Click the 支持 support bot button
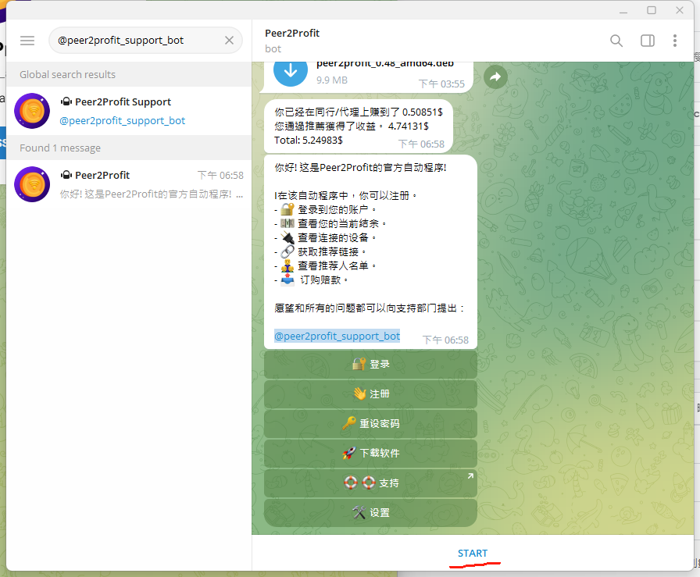This screenshot has width=700, height=577. point(370,483)
